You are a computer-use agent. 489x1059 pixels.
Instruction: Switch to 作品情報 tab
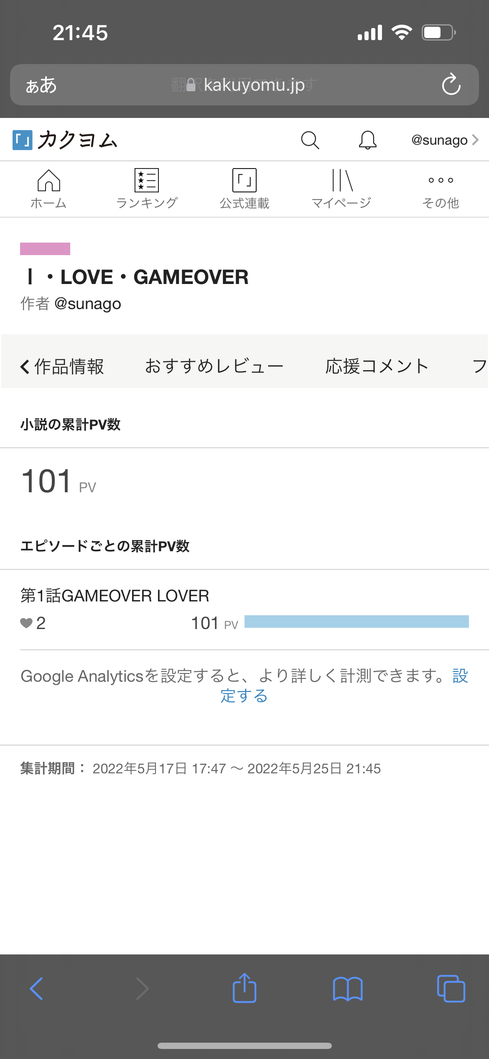click(63, 366)
